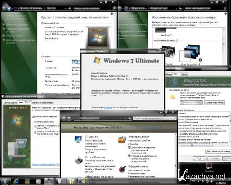Toggle the second Хранить и отображать checkbox
Viewport: 231px width, 185px height.
pos(35,132)
